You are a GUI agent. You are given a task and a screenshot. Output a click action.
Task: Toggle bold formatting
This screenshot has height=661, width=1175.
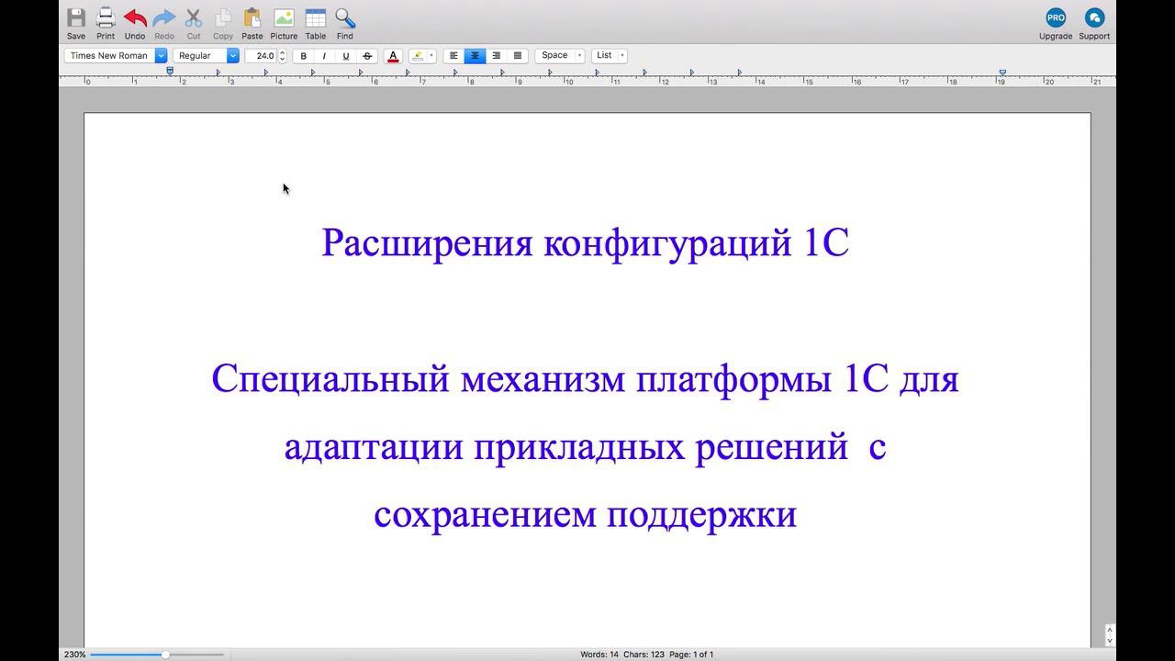[304, 56]
